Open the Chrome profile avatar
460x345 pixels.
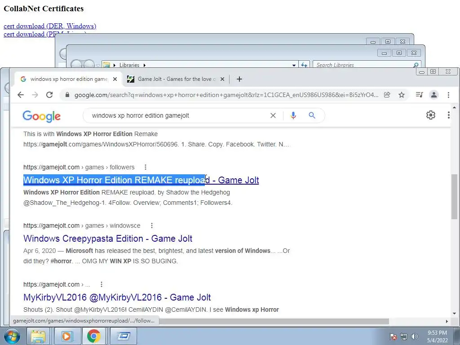click(434, 95)
